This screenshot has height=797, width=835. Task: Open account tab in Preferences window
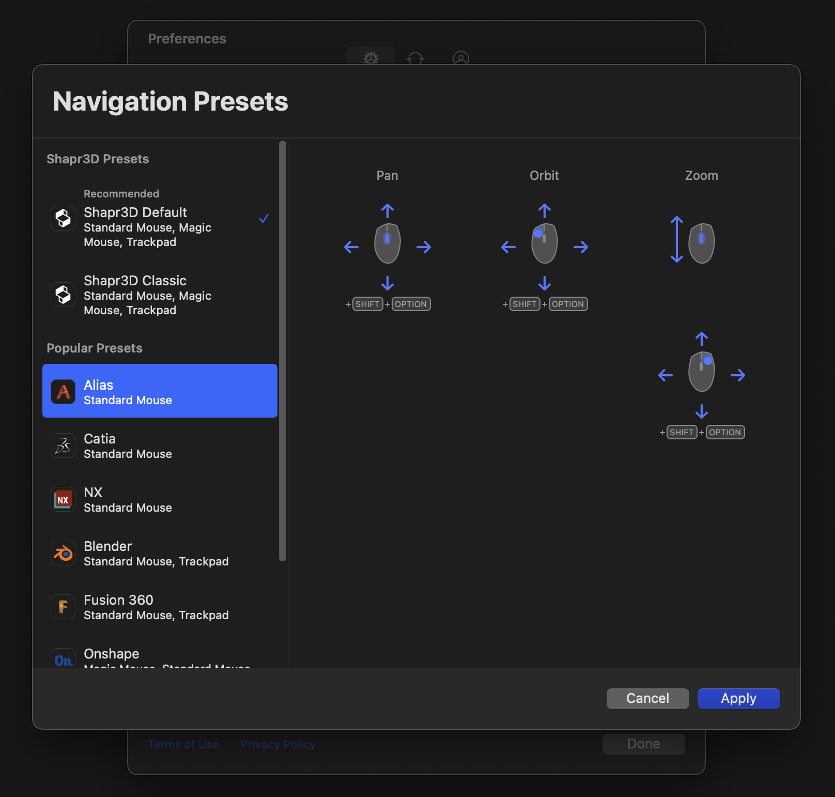[461, 58]
